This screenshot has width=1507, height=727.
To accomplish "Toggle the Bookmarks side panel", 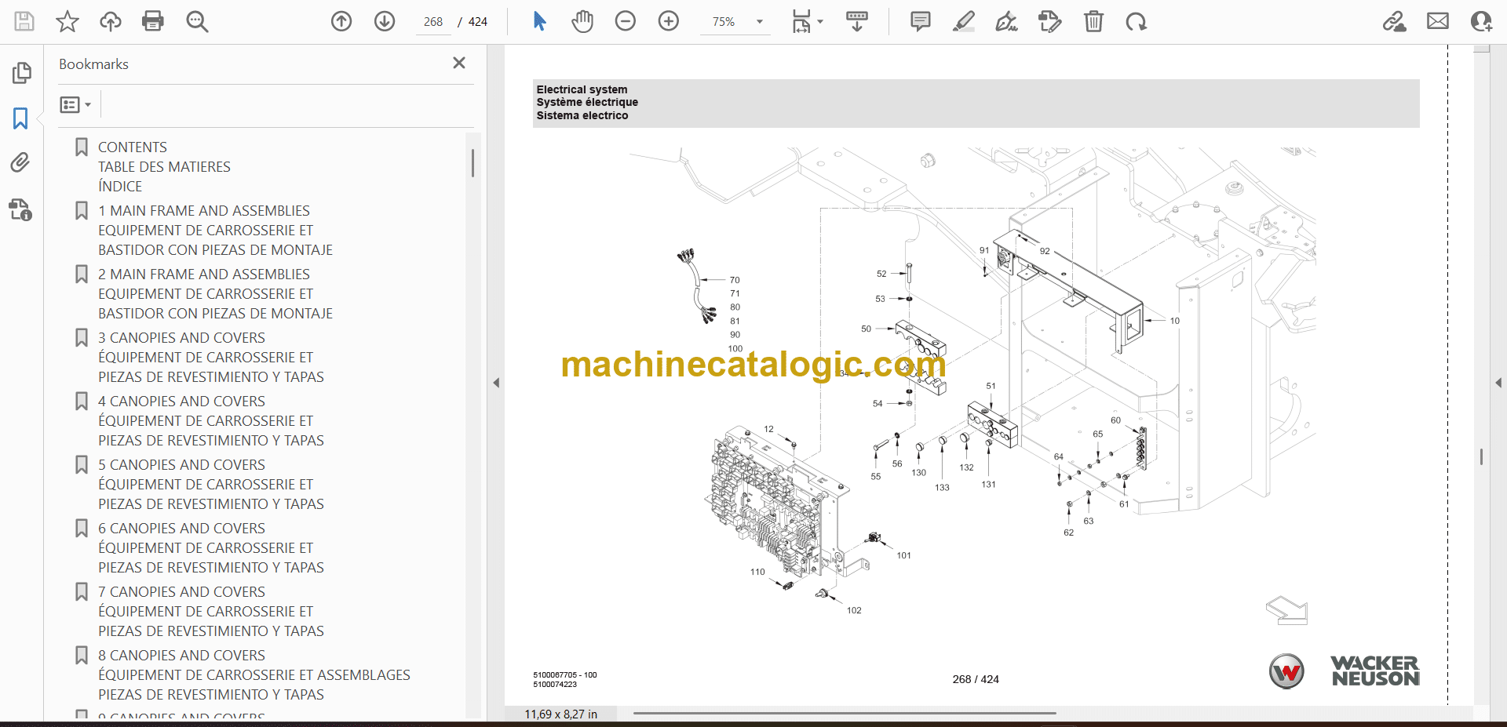I will tap(21, 118).
